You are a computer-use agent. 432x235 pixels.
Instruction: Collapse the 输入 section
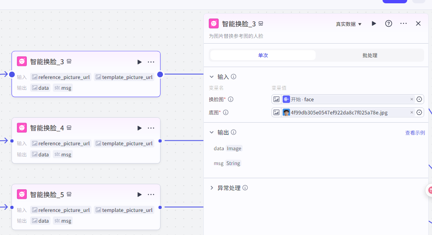coord(212,77)
